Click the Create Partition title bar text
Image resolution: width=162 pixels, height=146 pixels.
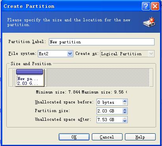click(29, 6)
